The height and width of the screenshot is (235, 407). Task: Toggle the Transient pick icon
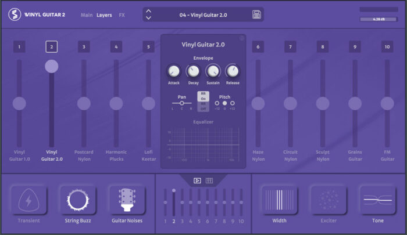pos(29,200)
